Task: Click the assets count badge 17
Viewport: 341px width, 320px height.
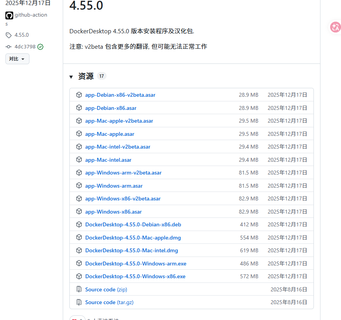Action: pos(102,76)
